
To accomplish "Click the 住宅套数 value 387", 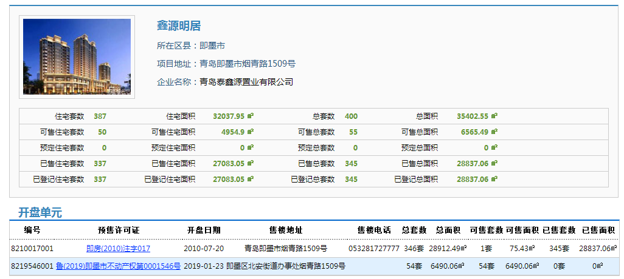I will tap(100, 116).
